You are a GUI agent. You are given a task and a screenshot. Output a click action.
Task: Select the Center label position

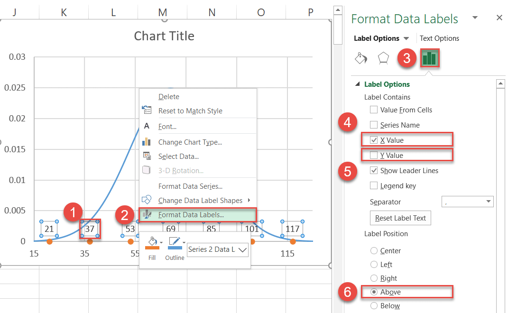pyautogui.click(x=374, y=250)
